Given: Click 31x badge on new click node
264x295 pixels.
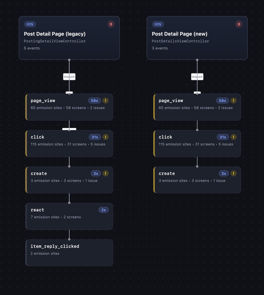Looking at the screenshot, I should [223, 137].
